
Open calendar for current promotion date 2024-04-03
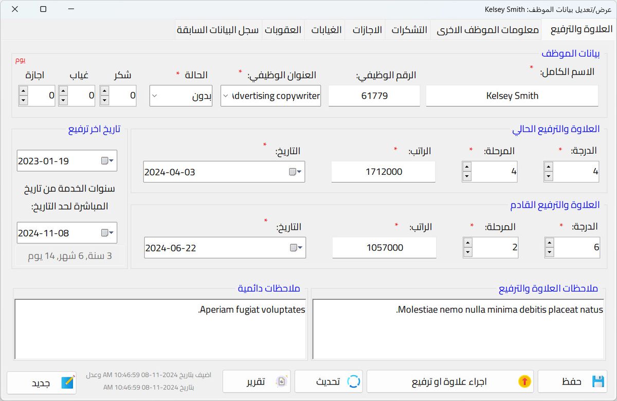point(296,172)
